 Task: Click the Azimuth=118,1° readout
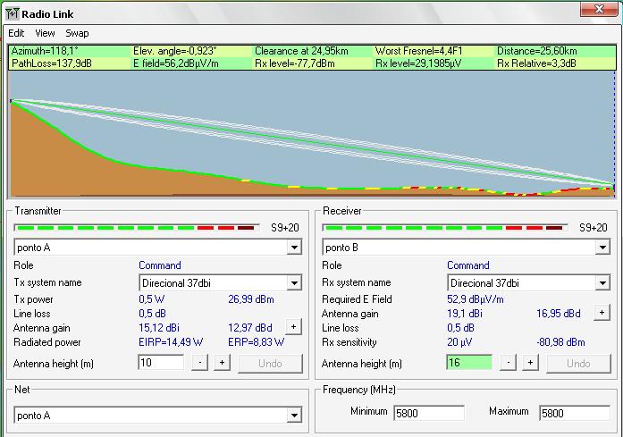pyautogui.click(x=45, y=51)
